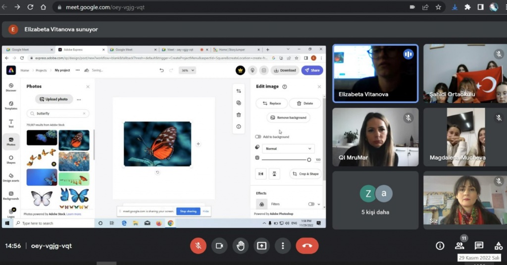This screenshot has height=265, width=507.
Task: Toggle Add to background switch
Action: 258,137
